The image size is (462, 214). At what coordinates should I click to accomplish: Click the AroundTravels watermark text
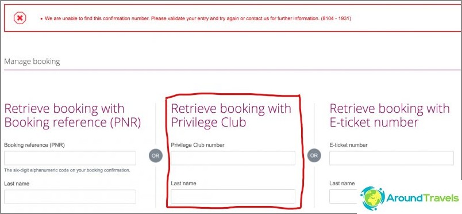point(422,198)
